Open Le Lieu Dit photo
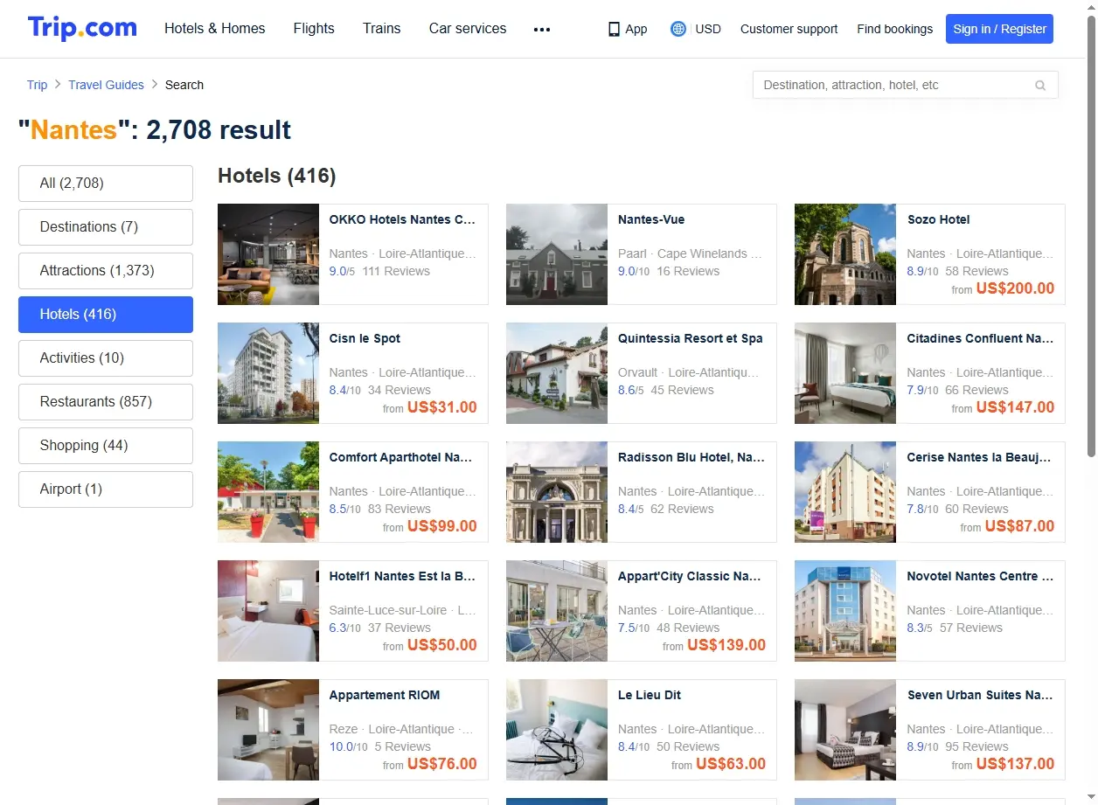Screen dimensions: 1098x805 557,730
